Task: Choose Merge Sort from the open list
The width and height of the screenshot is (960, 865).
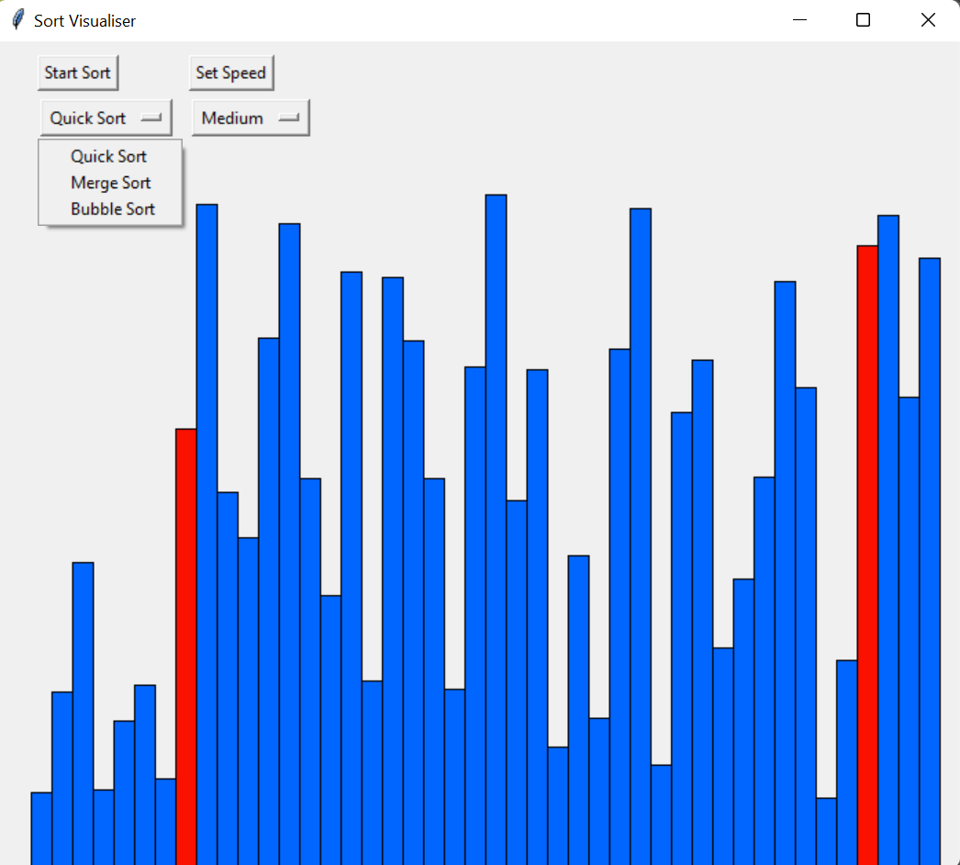Action: pos(109,183)
